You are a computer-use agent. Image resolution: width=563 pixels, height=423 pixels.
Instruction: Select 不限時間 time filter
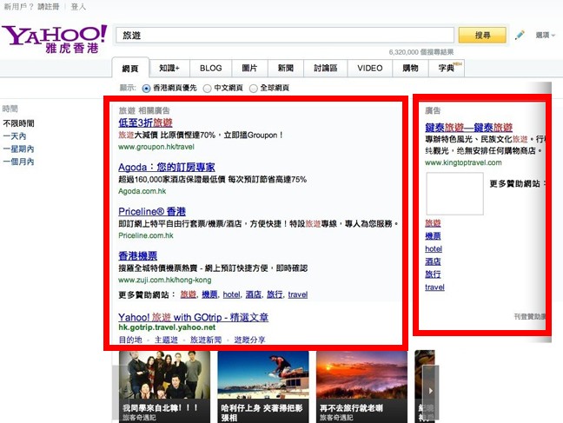18,123
